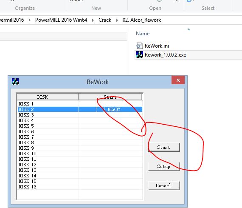Sort files by the Name column header
The width and height of the screenshot is (242, 208).
[143, 34]
